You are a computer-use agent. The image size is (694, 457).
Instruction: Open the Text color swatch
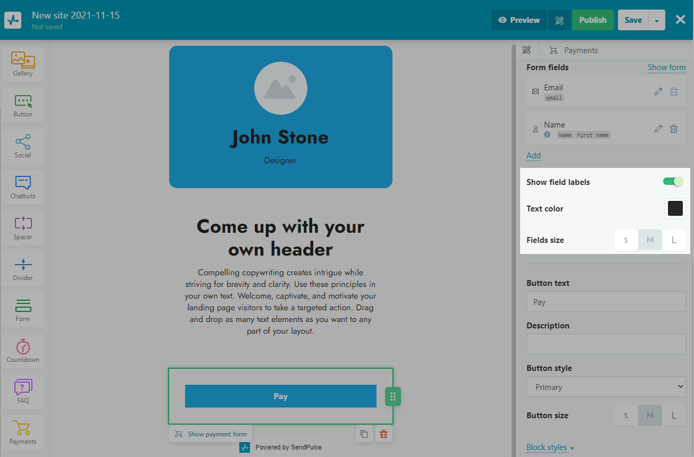(x=675, y=208)
